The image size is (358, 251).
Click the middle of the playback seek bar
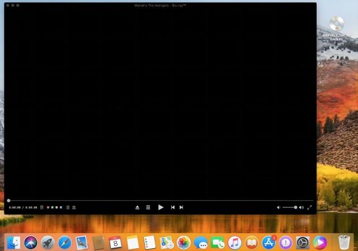(x=161, y=201)
